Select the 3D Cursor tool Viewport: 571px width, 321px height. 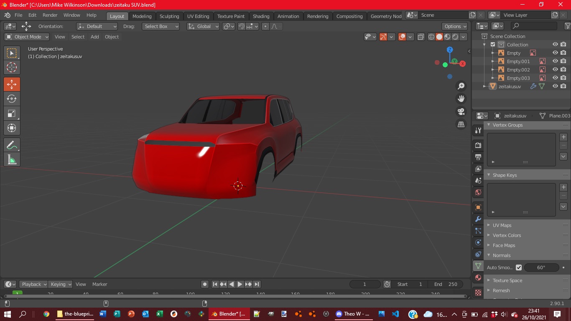pos(12,67)
